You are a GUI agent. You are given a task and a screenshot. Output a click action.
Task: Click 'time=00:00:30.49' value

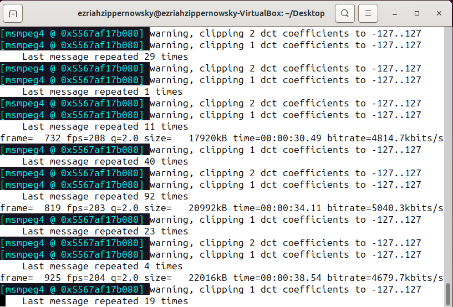tap(277, 138)
